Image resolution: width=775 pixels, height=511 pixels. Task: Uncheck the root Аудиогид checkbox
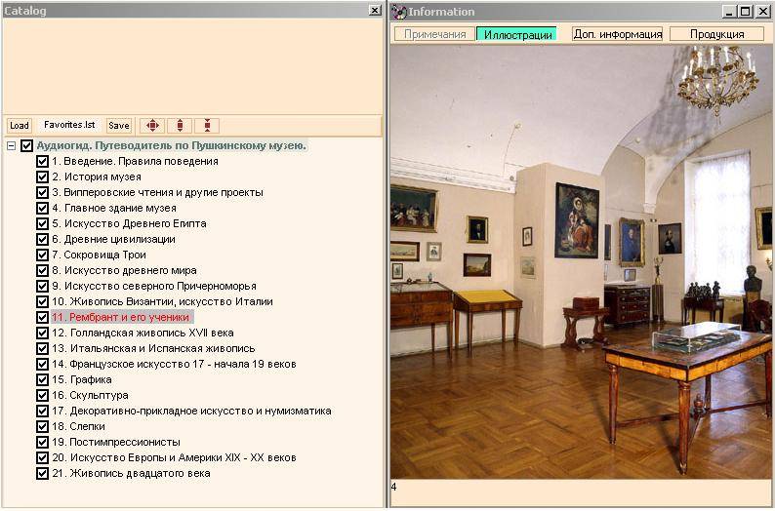click(26, 145)
